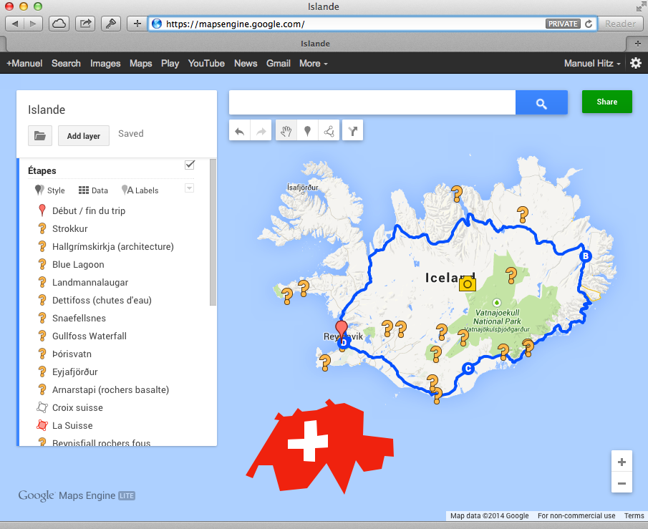Viewport: 648px width, 529px height.
Task: Open YouTube in Google bar
Action: coord(206,63)
